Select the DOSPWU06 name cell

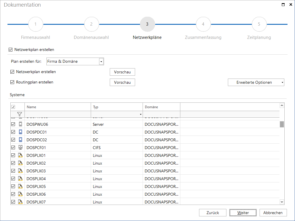[58, 124]
